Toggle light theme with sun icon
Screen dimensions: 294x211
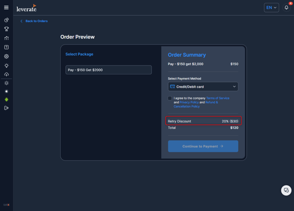[6, 83]
